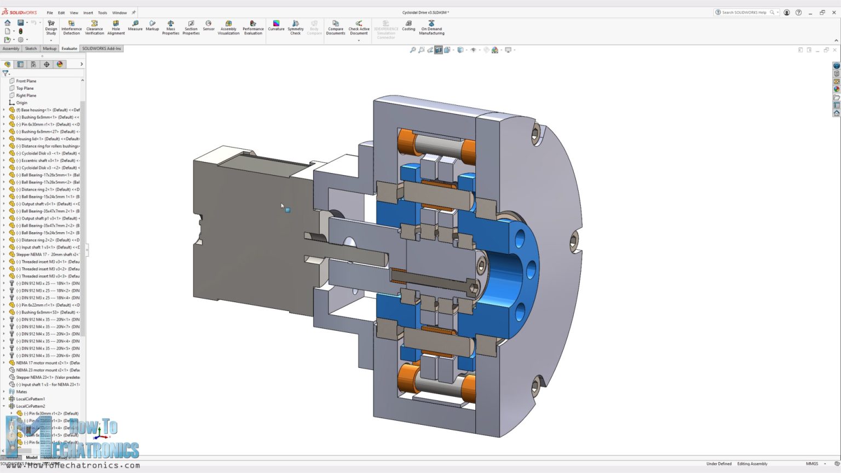This screenshot has height=473, width=841.
Task: Open Interference Detection tool
Action: [71, 27]
